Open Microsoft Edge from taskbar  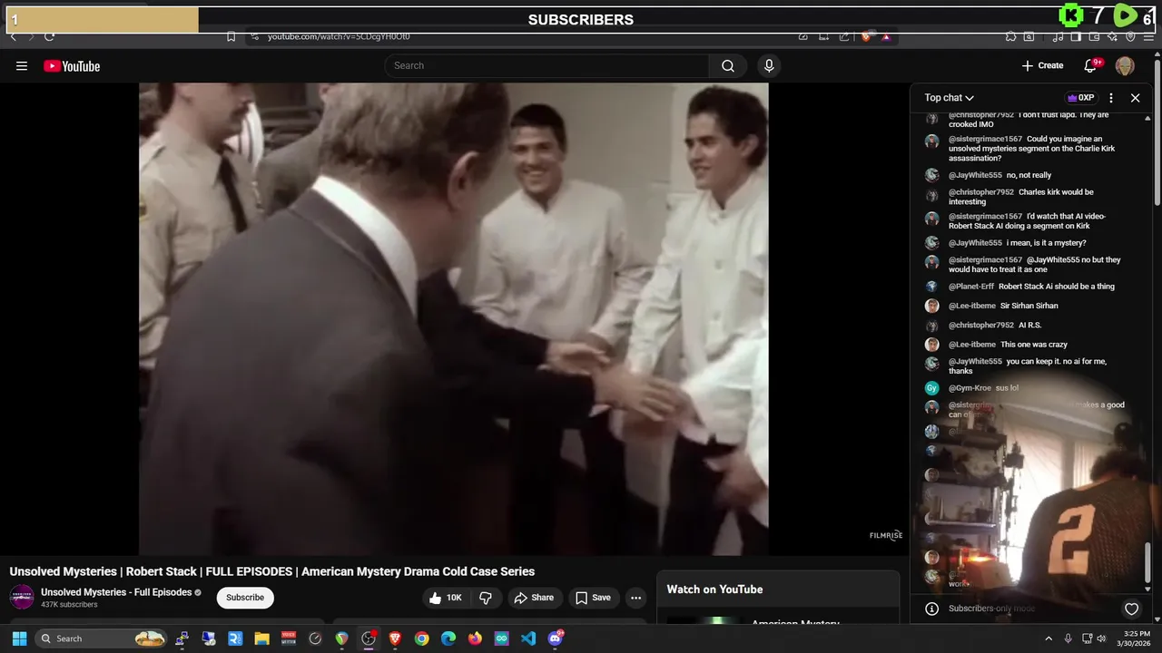click(x=448, y=638)
